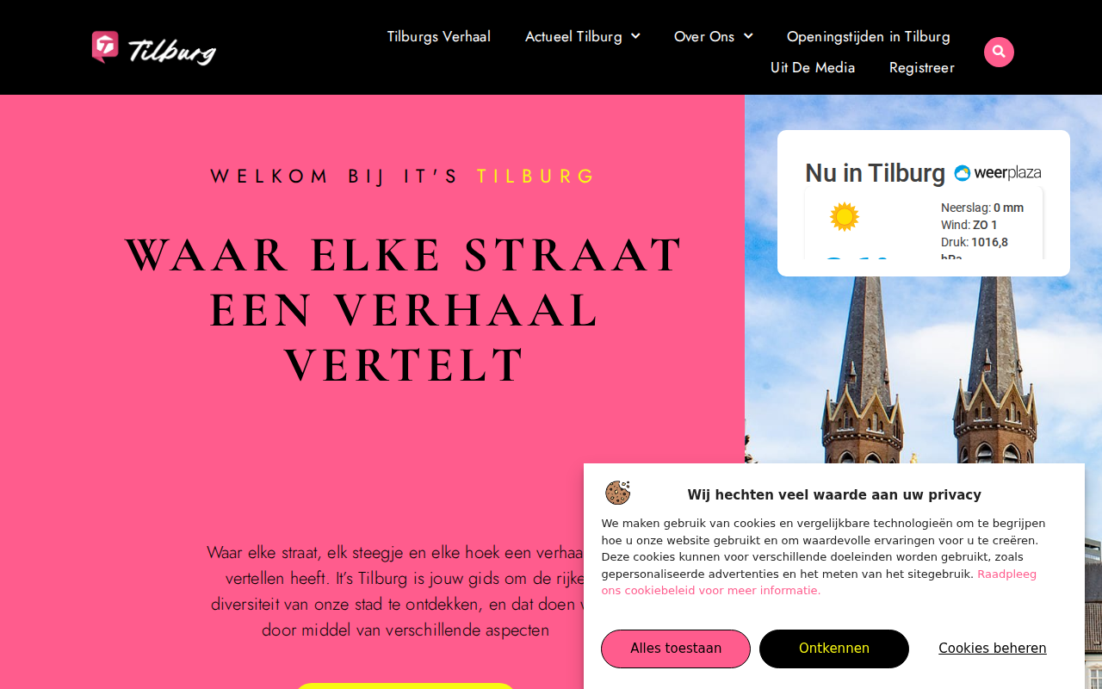This screenshot has width=1102, height=689.
Task: Accept cookies with Alles toestaan
Action: click(676, 649)
